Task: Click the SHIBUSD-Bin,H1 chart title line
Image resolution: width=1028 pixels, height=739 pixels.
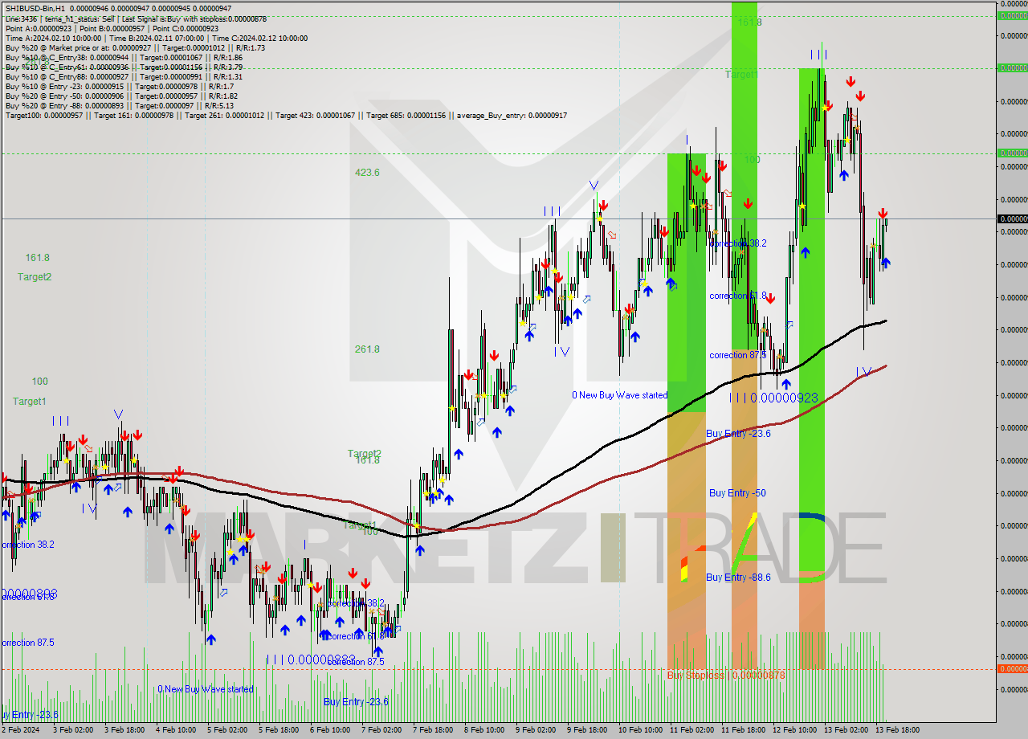Action: (x=118, y=9)
